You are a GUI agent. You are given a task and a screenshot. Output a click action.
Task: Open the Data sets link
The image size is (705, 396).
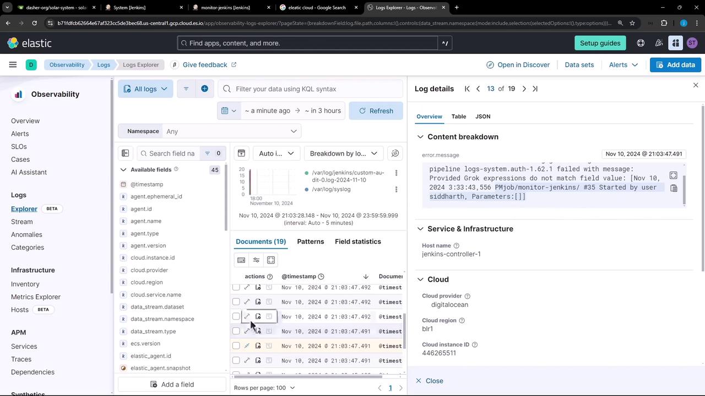coord(579,65)
